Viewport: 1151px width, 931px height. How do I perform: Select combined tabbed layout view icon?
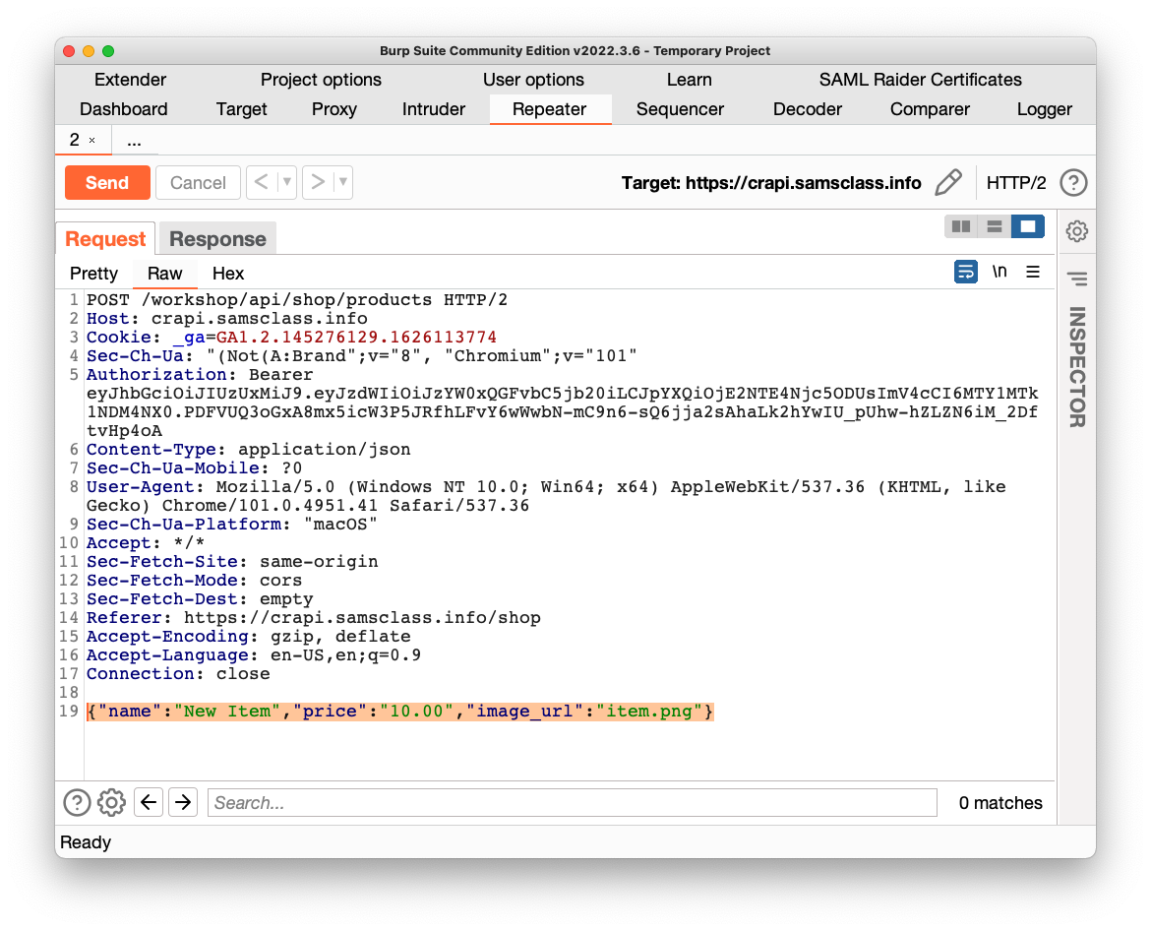[x=1028, y=226]
